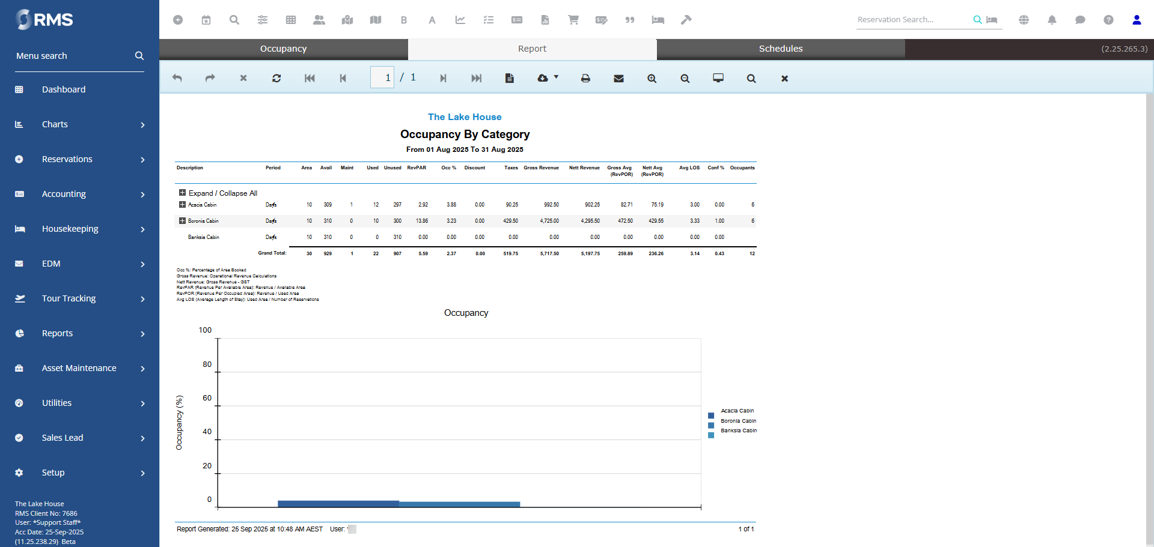Click the delete X icon in report toolbar

pos(243,78)
